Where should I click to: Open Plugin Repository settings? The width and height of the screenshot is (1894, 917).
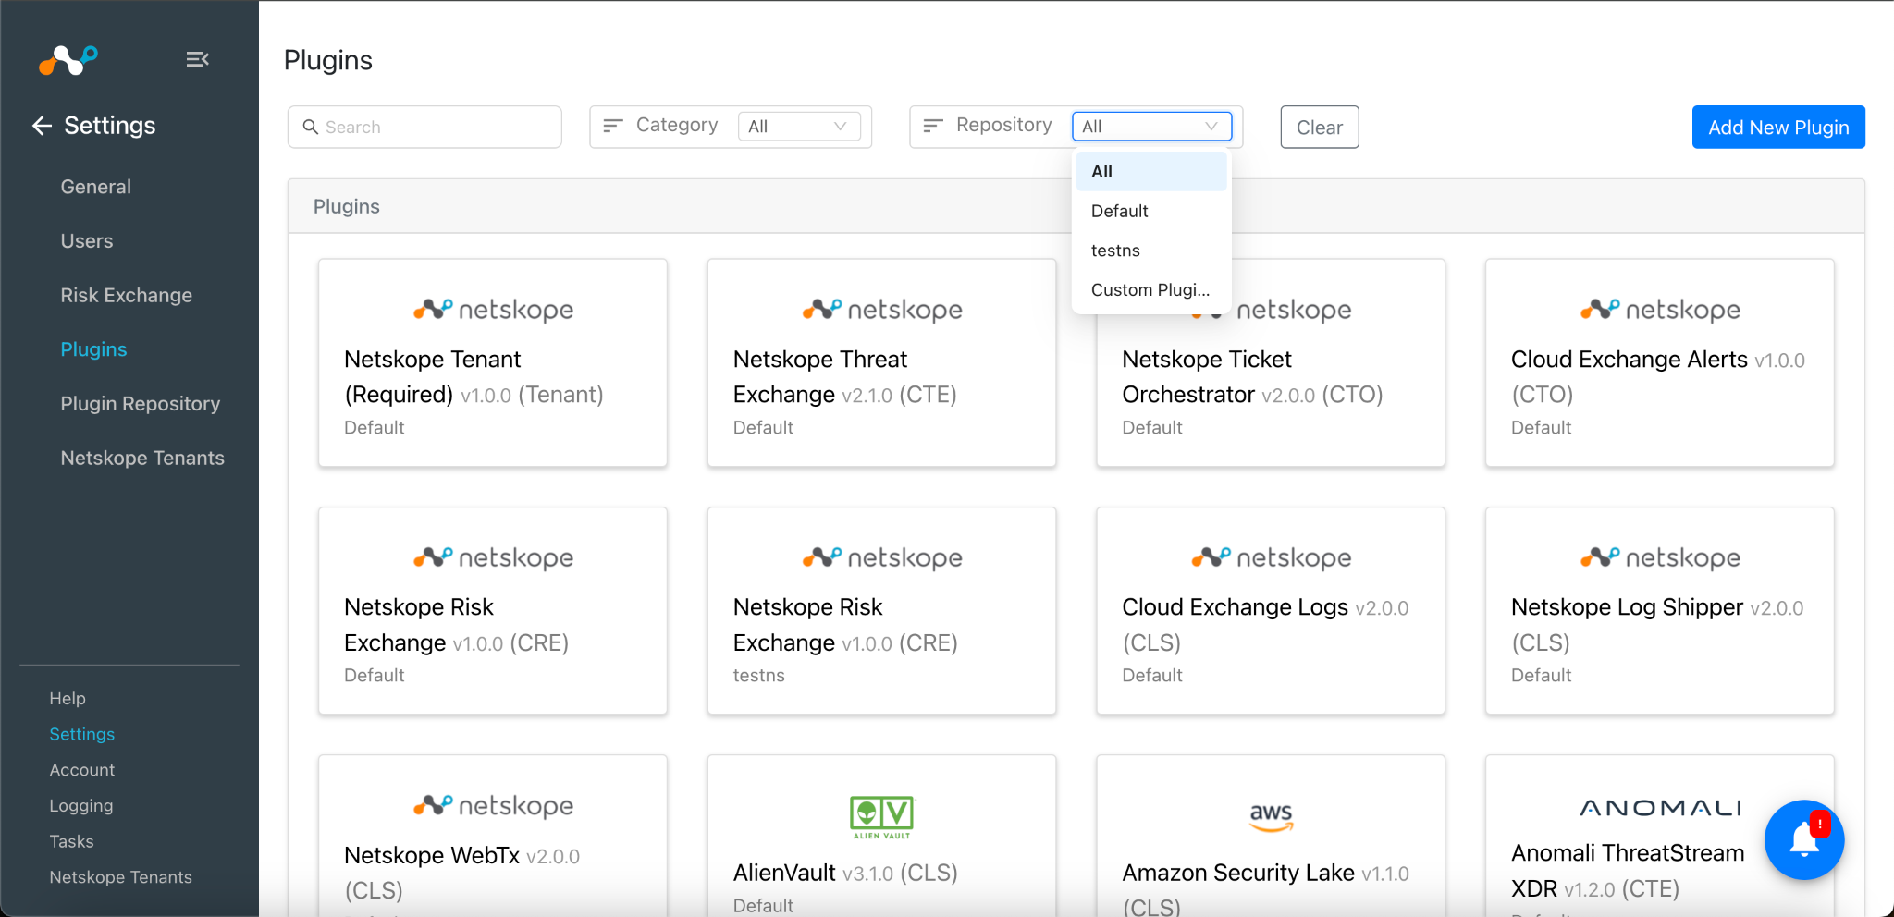point(141,404)
